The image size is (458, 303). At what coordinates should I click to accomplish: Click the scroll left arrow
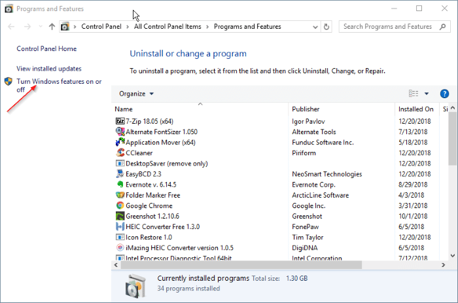click(x=116, y=265)
